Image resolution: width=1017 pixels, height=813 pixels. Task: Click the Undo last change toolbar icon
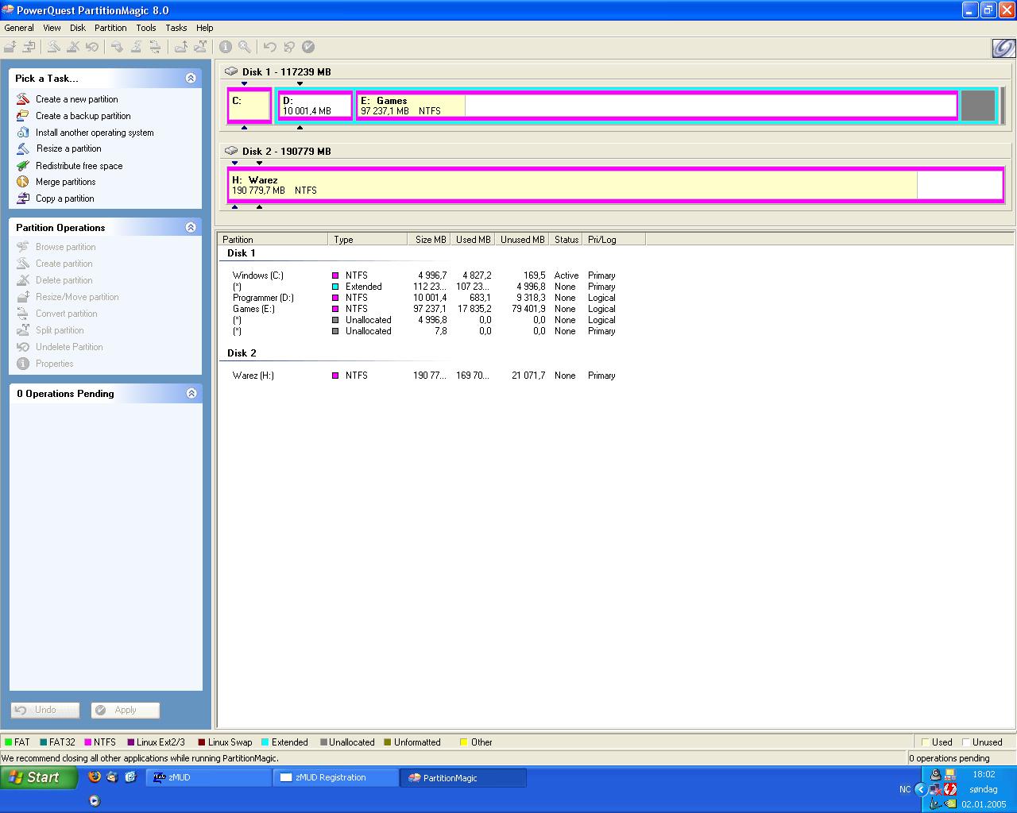click(270, 47)
